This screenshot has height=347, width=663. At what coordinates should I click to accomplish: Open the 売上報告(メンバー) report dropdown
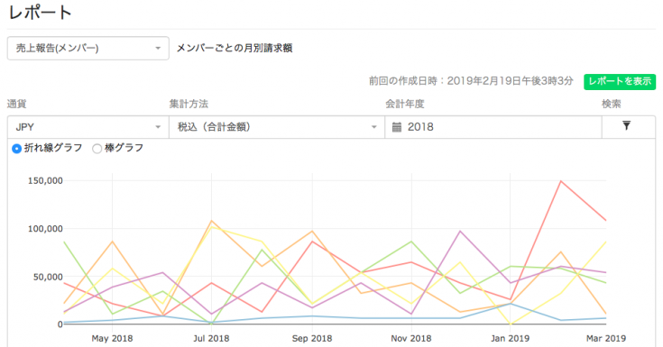[x=88, y=48]
